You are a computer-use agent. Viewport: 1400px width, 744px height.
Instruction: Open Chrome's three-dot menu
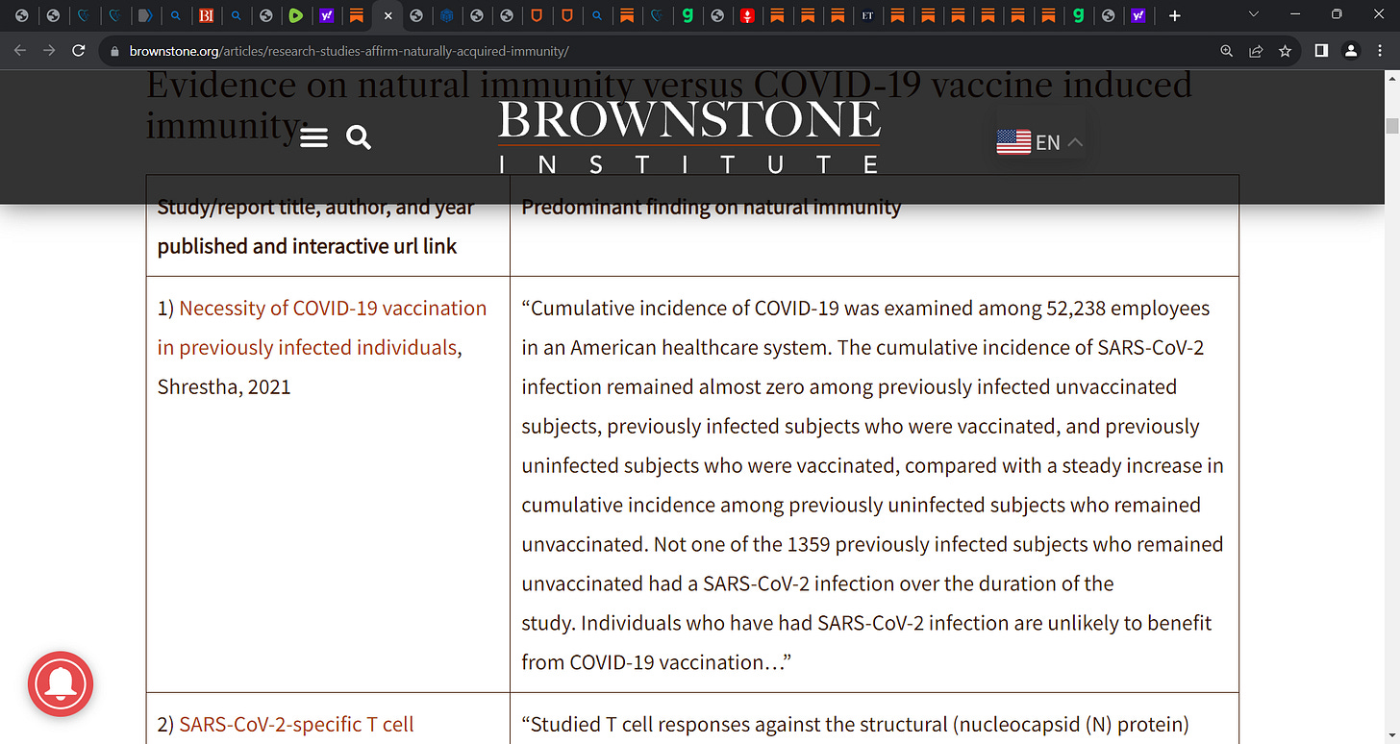click(x=1380, y=51)
